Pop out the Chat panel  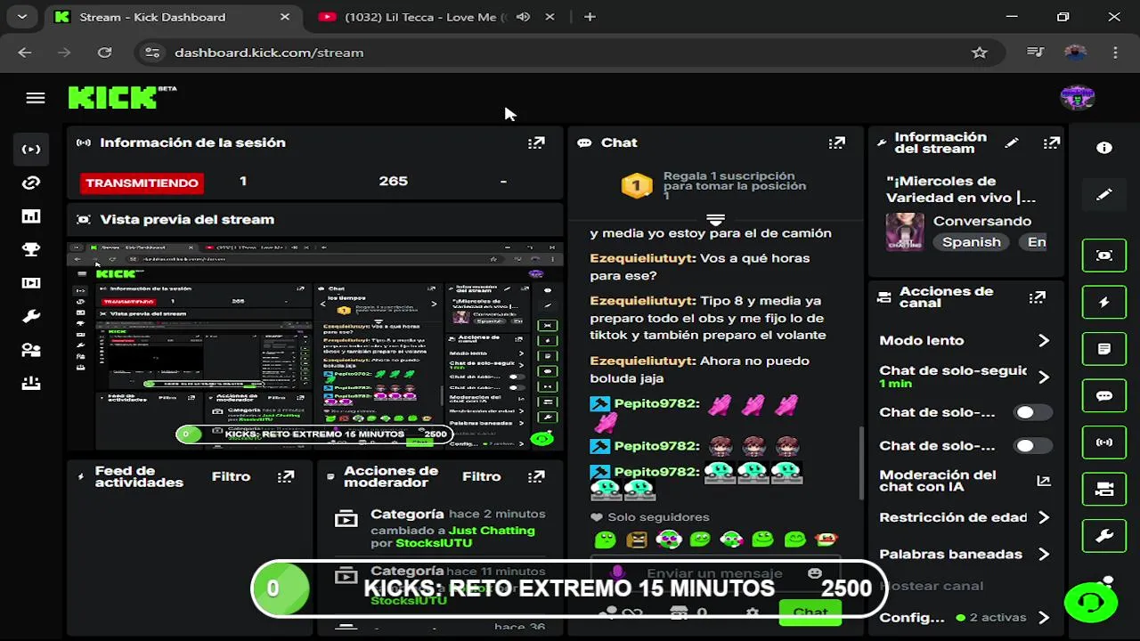pyautogui.click(x=837, y=142)
